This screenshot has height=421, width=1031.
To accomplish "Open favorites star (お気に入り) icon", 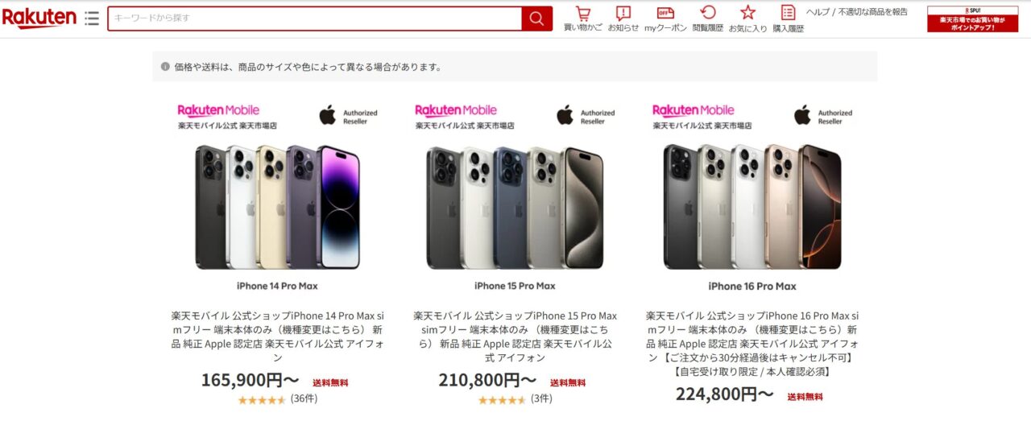I will click(x=748, y=19).
